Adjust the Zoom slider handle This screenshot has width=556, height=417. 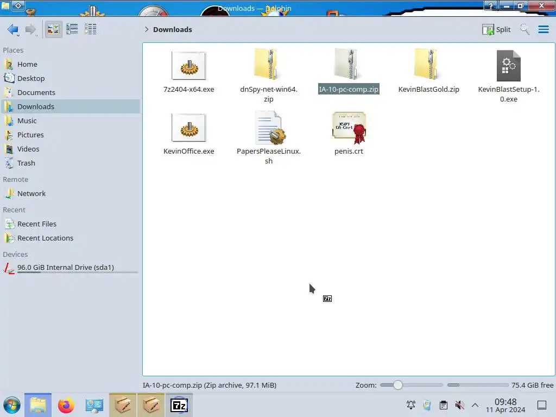398,385
